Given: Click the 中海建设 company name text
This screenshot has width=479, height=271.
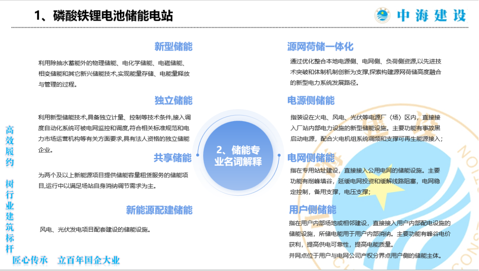Looking at the screenshot, I should [x=431, y=16].
